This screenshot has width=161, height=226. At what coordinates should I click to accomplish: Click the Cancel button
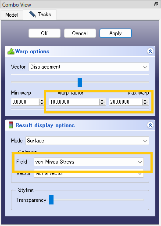click(x=80, y=33)
